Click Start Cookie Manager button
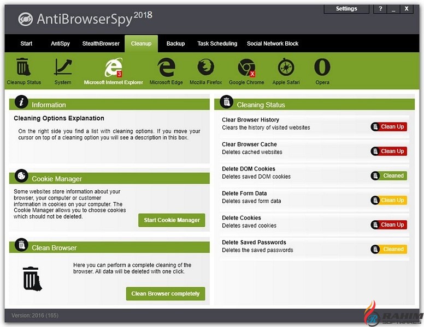The image size is (424, 327). tap(172, 220)
